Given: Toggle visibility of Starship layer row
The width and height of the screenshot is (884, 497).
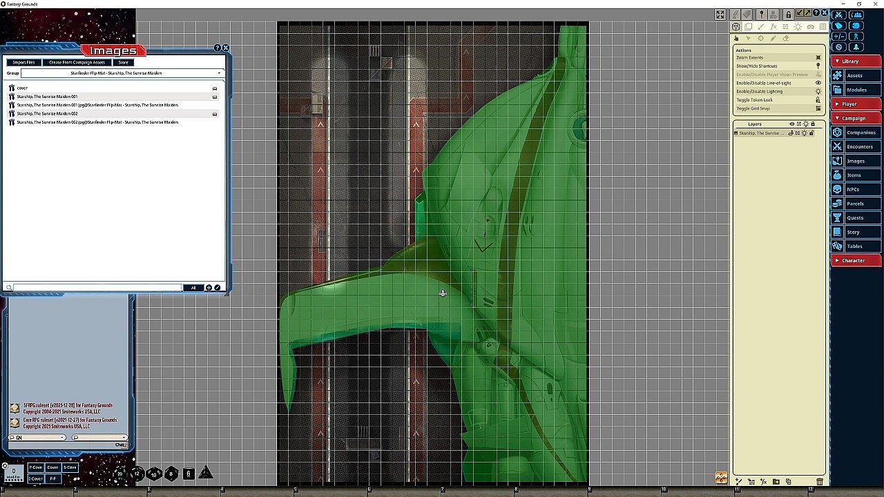Looking at the screenshot, I should click(792, 133).
